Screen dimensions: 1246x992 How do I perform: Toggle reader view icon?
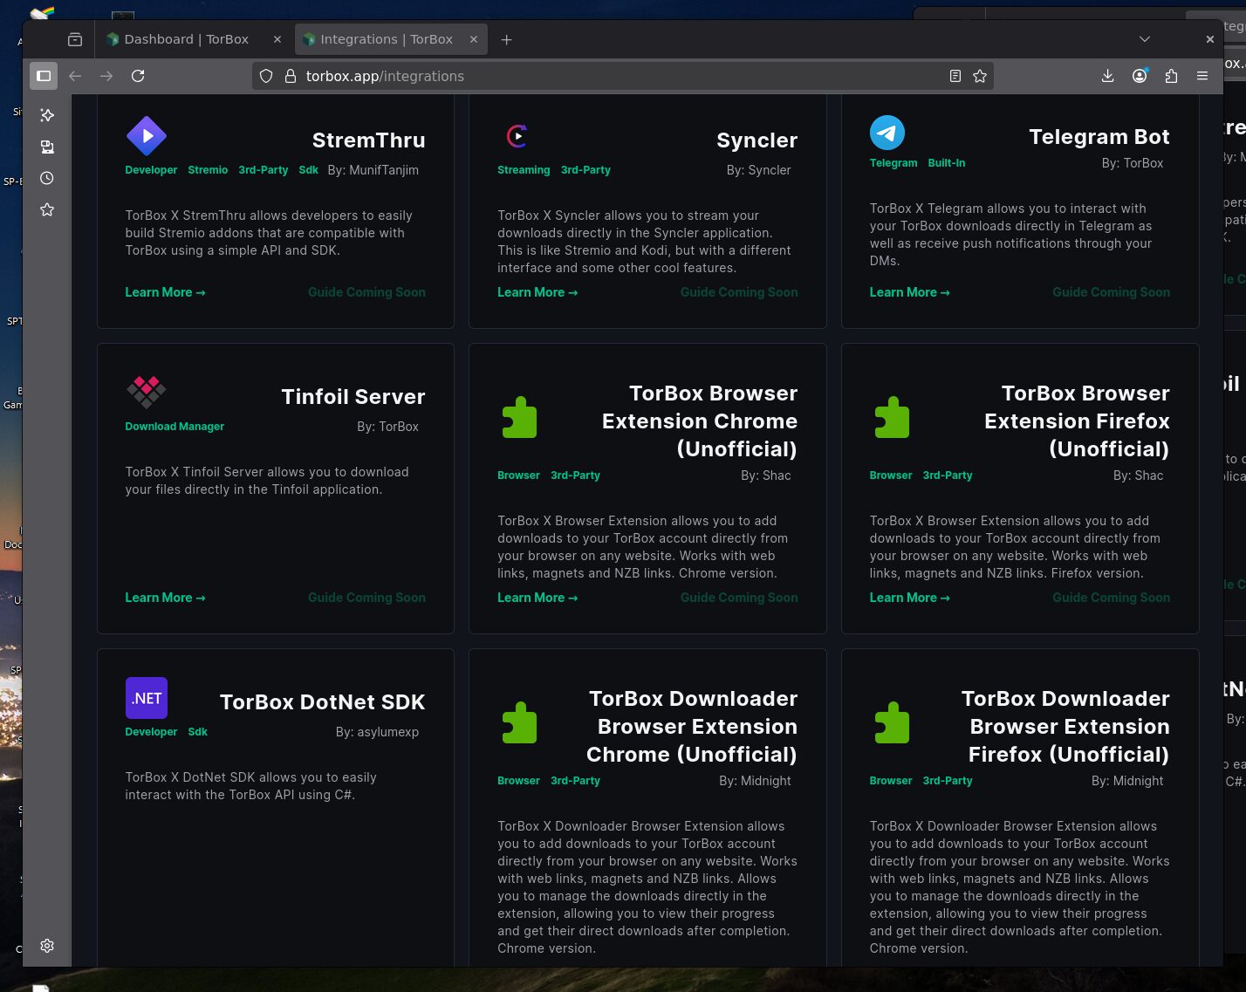point(955,76)
